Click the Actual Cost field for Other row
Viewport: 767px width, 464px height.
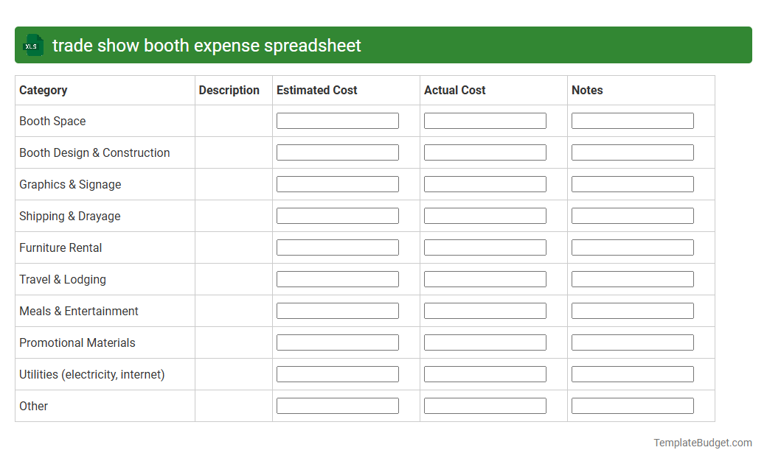point(485,405)
